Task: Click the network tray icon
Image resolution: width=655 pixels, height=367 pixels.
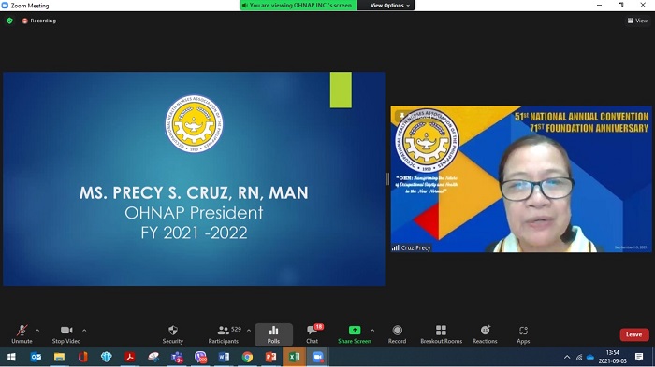Action: (579, 358)
